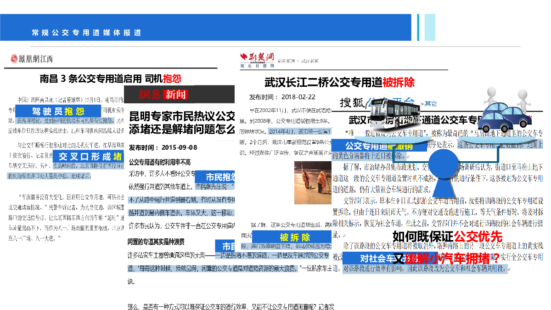The width and height of the screenshot is (551, 310).
Task: Click subheading 闲置的专道其实是种浪费
Action: click(156, 242)
